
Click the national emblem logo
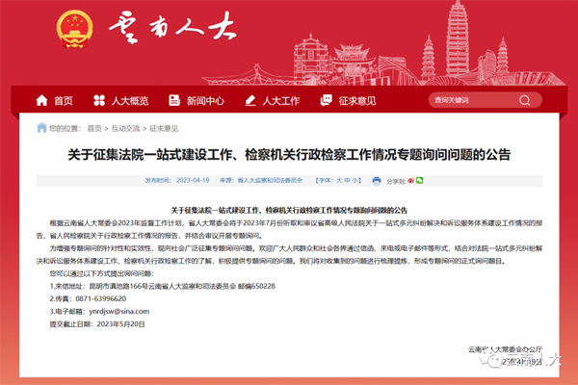(x=70, y=26)
